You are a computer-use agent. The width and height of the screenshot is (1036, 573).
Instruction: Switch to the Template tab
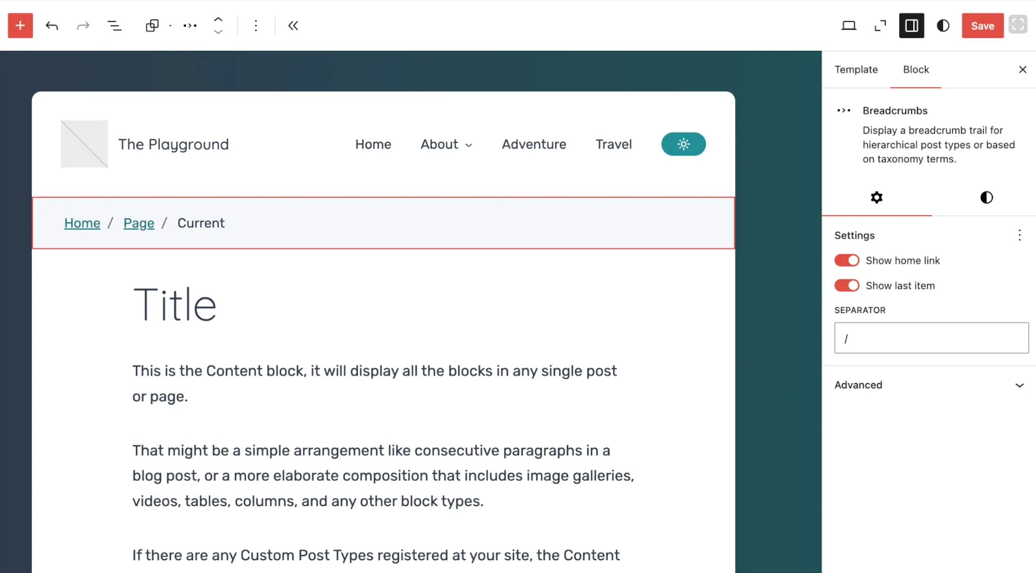(856, 69)
